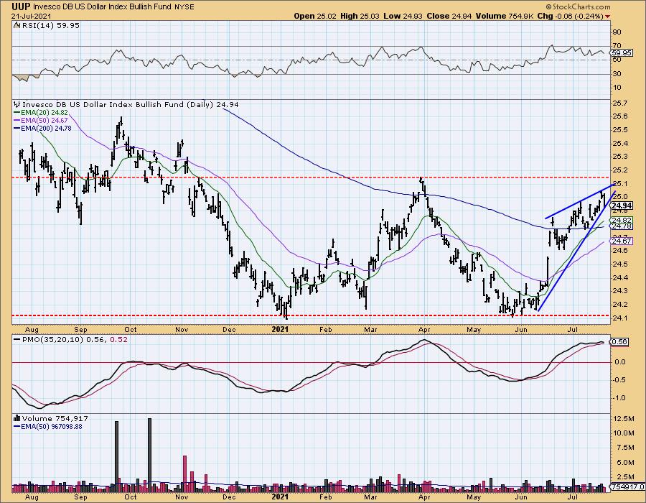Viewport: 646px width, 503px height.
Task: Click the 30 level on RSI axis
Action: 617,74
